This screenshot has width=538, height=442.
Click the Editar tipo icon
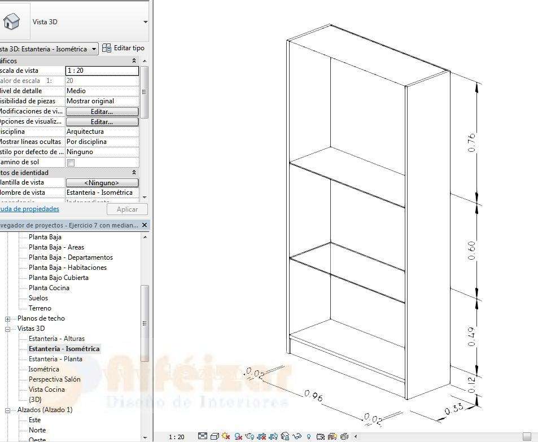[107, 49]
